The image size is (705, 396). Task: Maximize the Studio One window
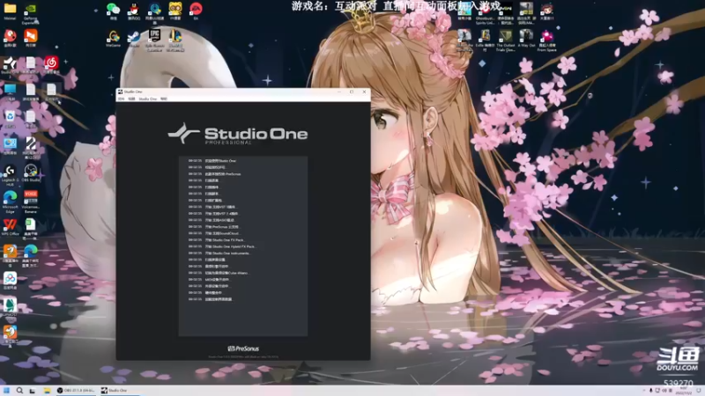pyautogui.click(x=352, y=92)
